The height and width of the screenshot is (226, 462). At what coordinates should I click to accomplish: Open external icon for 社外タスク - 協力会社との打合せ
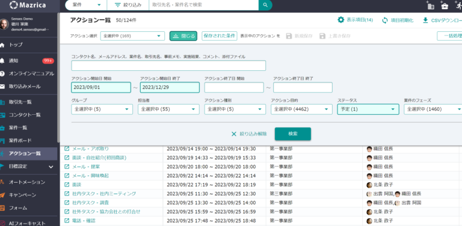pyautogui.click(x=67, y=212)
